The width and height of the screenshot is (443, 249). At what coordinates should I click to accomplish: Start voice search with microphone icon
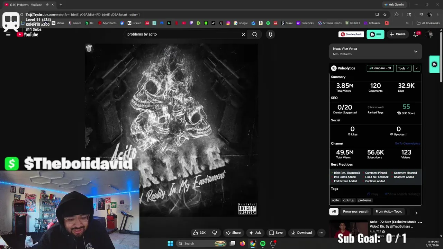tap(270, 34)
